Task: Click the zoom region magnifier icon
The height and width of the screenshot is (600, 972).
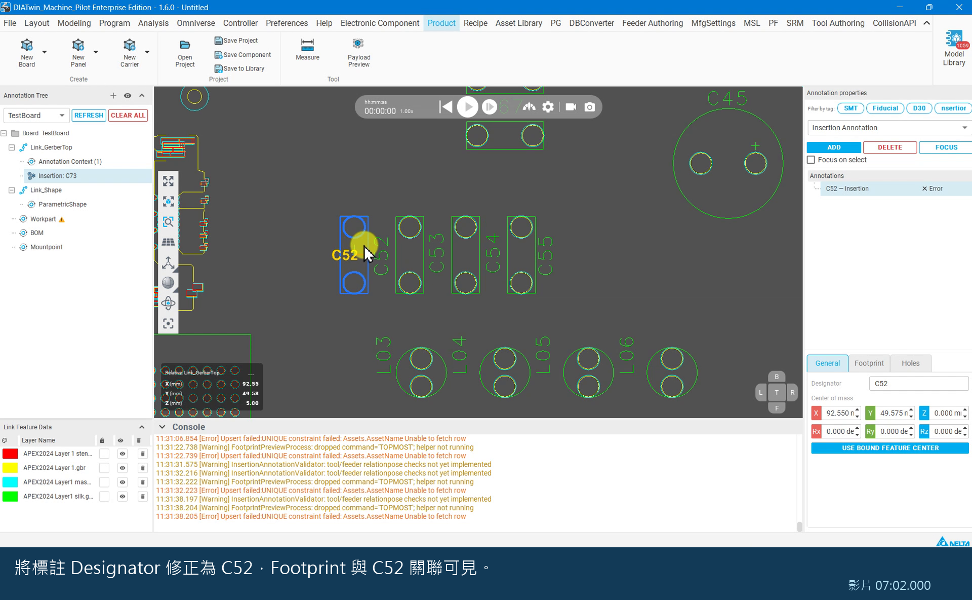Action: [168, 222]
